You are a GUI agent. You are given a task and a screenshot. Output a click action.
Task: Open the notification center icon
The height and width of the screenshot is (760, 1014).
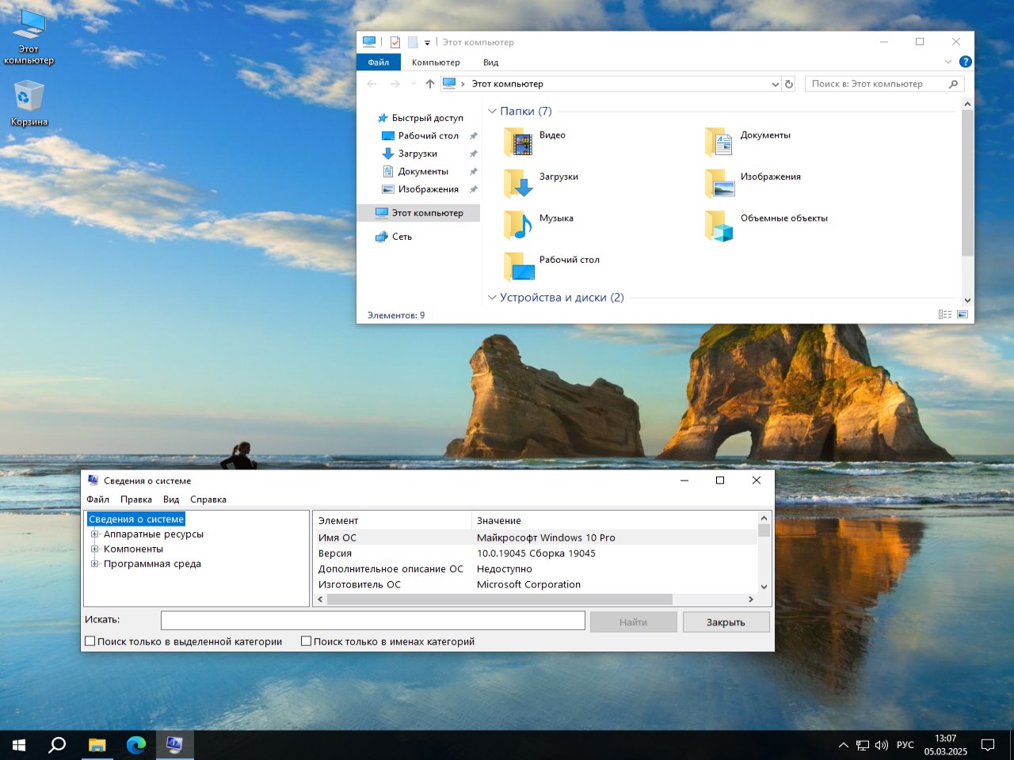point(988,745)
